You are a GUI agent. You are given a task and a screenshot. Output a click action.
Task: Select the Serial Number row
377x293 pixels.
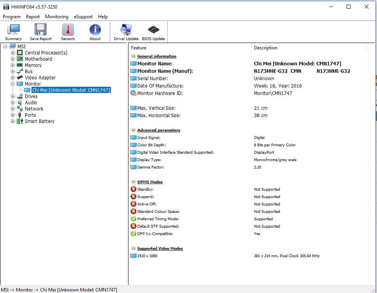tap(251, 79)
